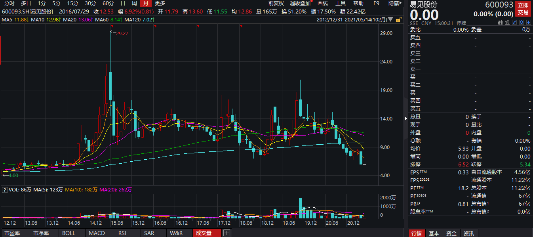Image resolution: width=533 pixels, height=237 pixels.
Task: Switch to the 资金 tab in quote panel
Action: coord(451,233)
